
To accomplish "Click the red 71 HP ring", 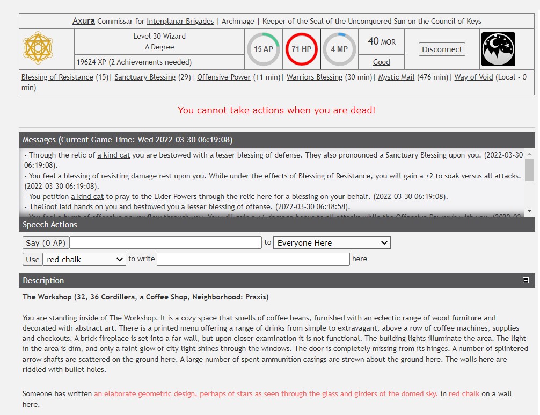I will pos(301,49).
